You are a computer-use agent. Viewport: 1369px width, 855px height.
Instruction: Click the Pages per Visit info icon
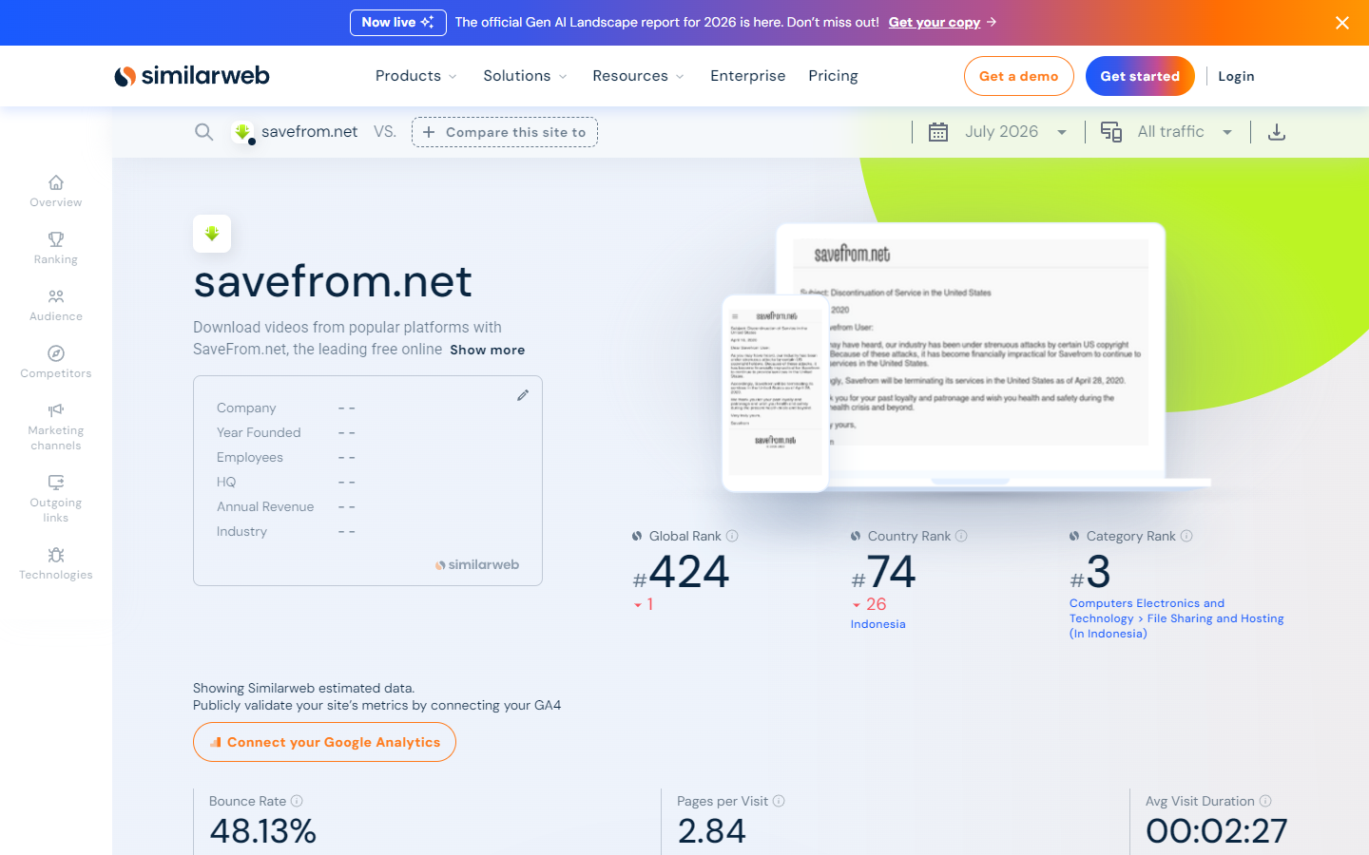tap(779, 801)
